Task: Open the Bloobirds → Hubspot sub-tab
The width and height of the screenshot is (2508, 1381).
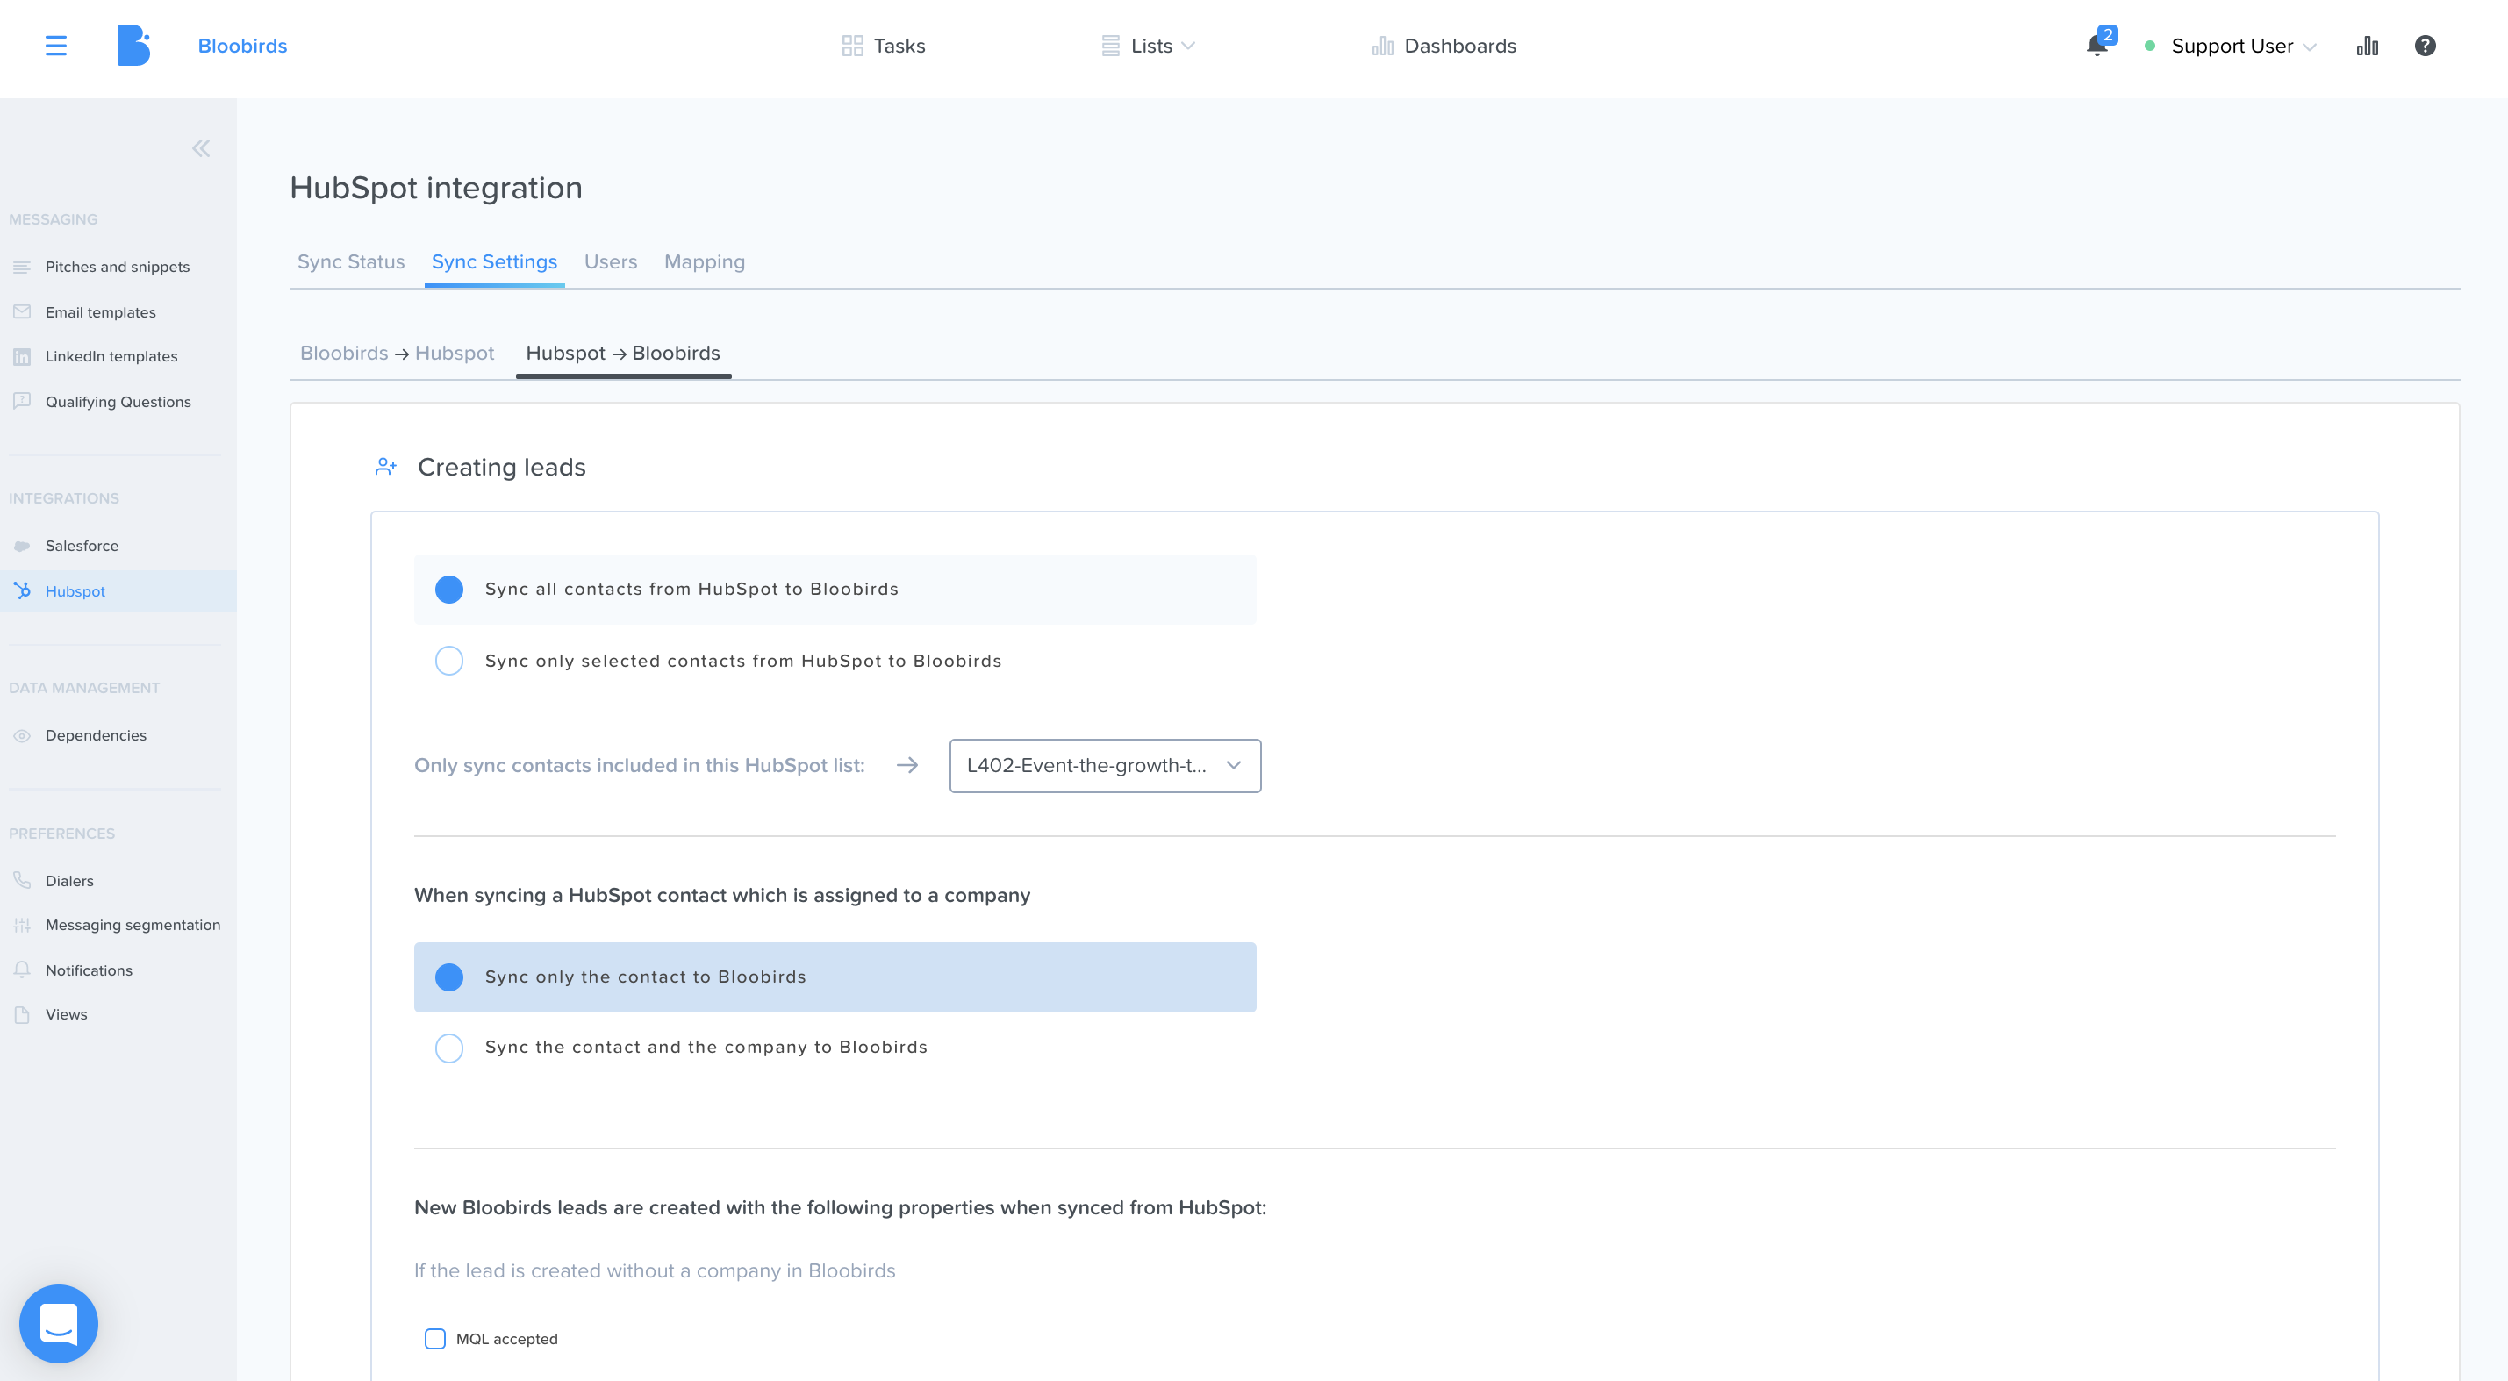Action: pos(397,354)
